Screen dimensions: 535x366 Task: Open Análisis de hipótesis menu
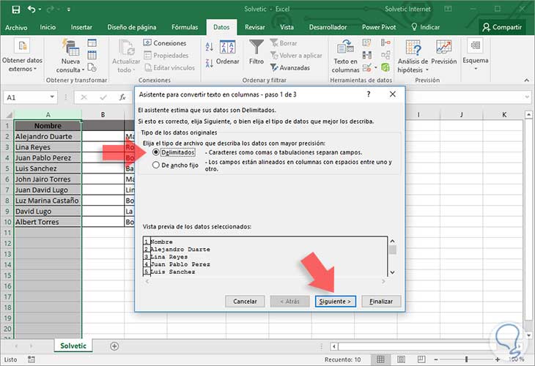pyautogui.click(x=413, y=56)
